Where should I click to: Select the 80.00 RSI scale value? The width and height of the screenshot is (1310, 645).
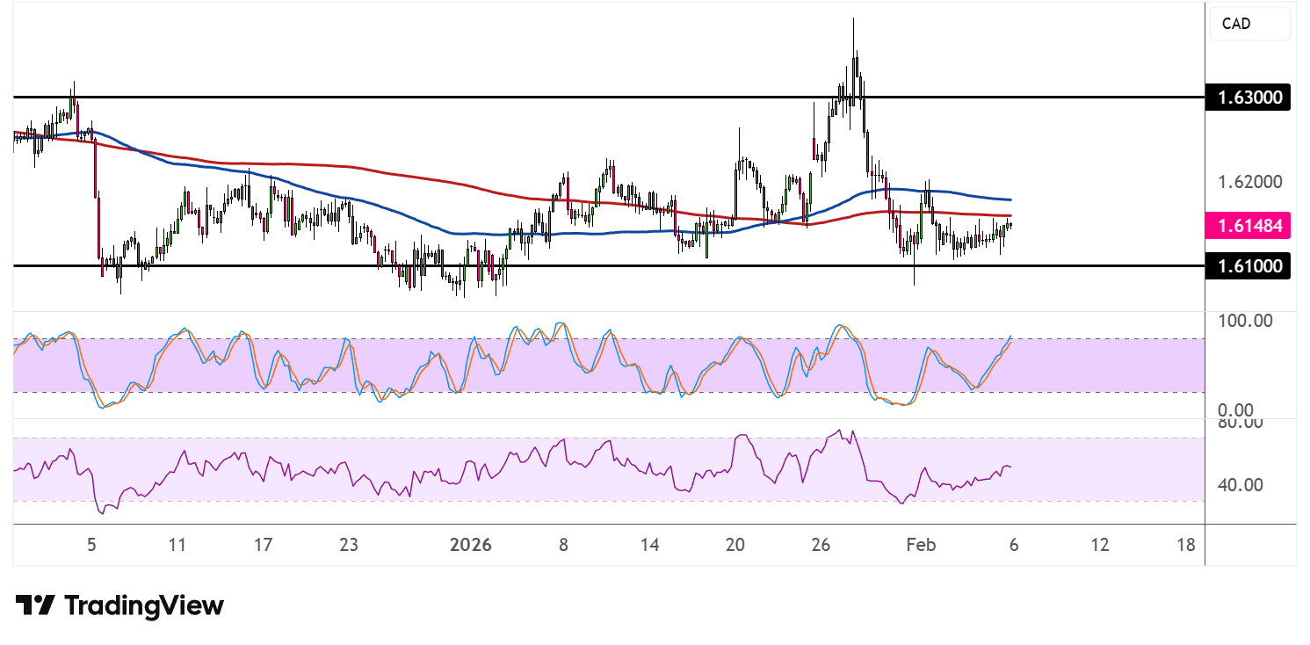(1242, 424)
